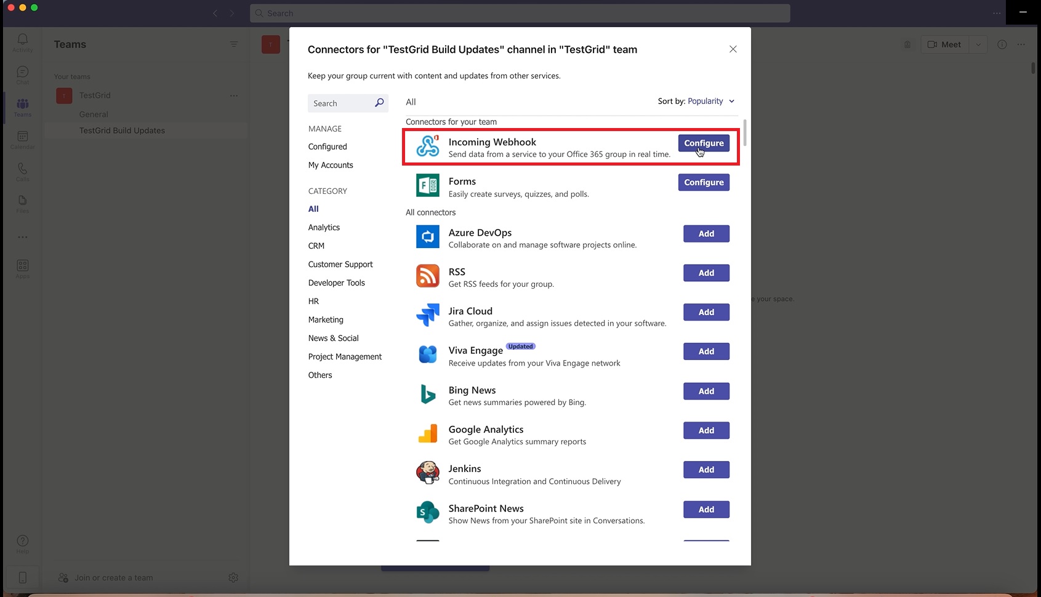Viewport: 1041px width, 597px height.
Task: Add the Bing News connector
Action: point(706,391)
